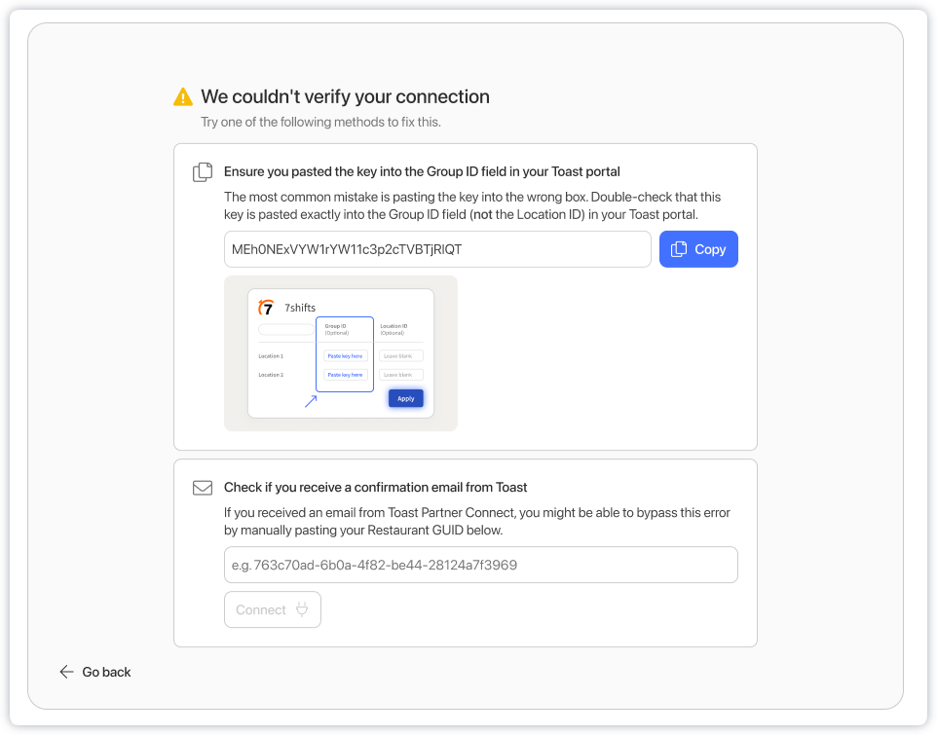Viewport: 937px width, 735px height.
Task: Click the plug icon on the Connect button
Action: pyautogui.click(x=302, y=609)
